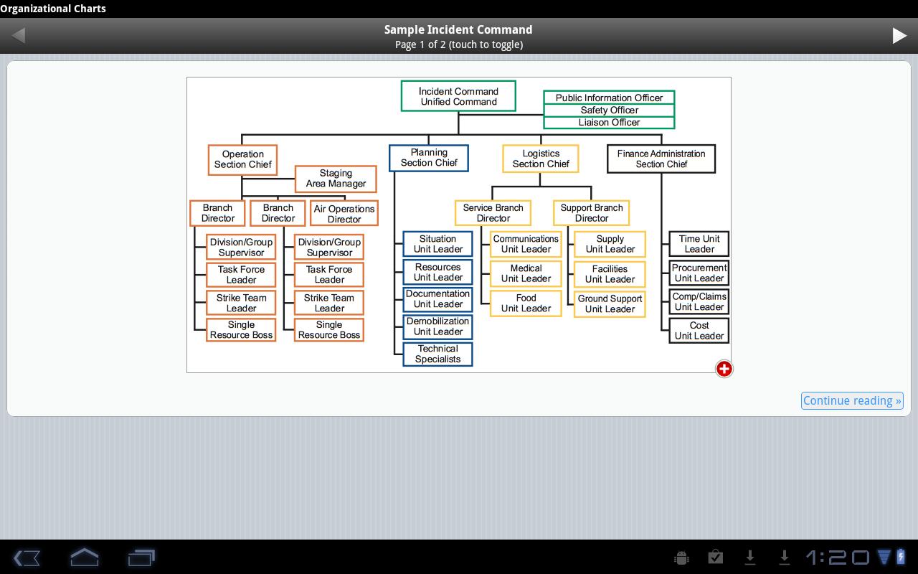
Task: Tap the Staging Area Manager box
Action: (336, 179)
